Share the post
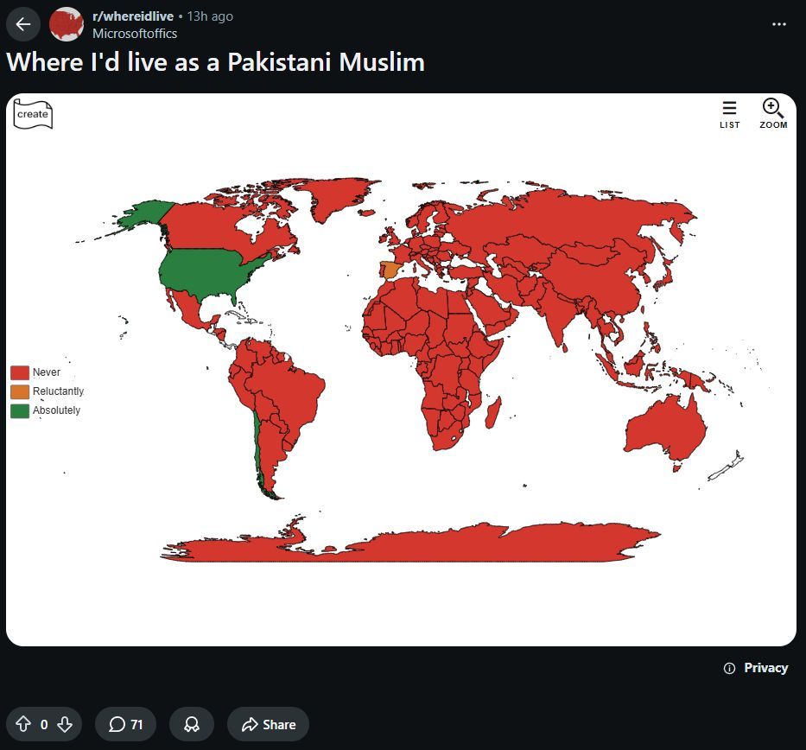The width and height of the screenshot is (806, 750). pos(269,724)
